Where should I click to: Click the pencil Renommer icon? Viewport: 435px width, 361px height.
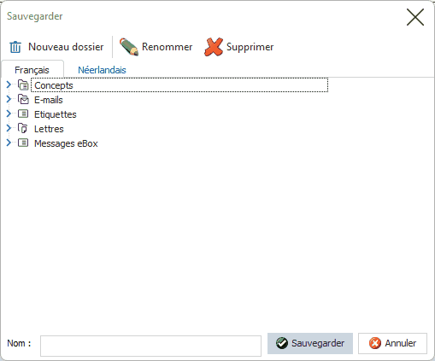click(129, 47)
